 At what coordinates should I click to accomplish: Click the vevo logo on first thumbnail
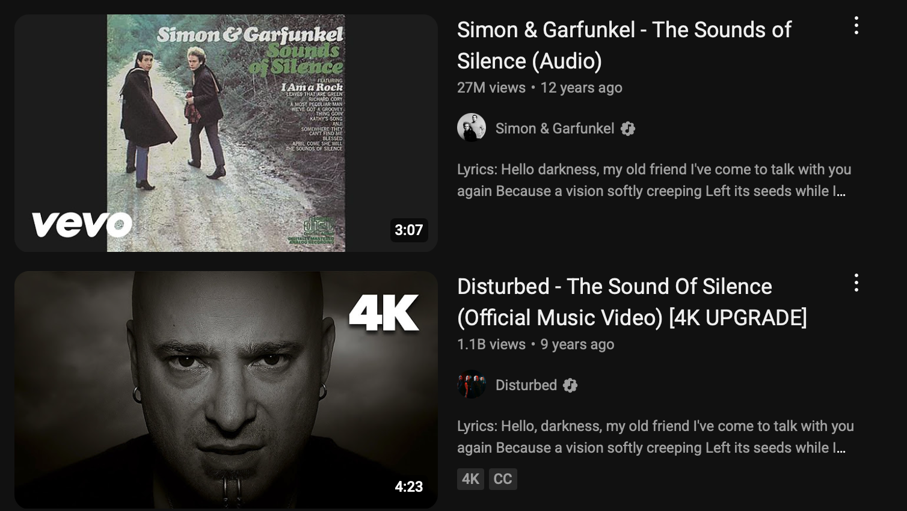click(82, 224)
